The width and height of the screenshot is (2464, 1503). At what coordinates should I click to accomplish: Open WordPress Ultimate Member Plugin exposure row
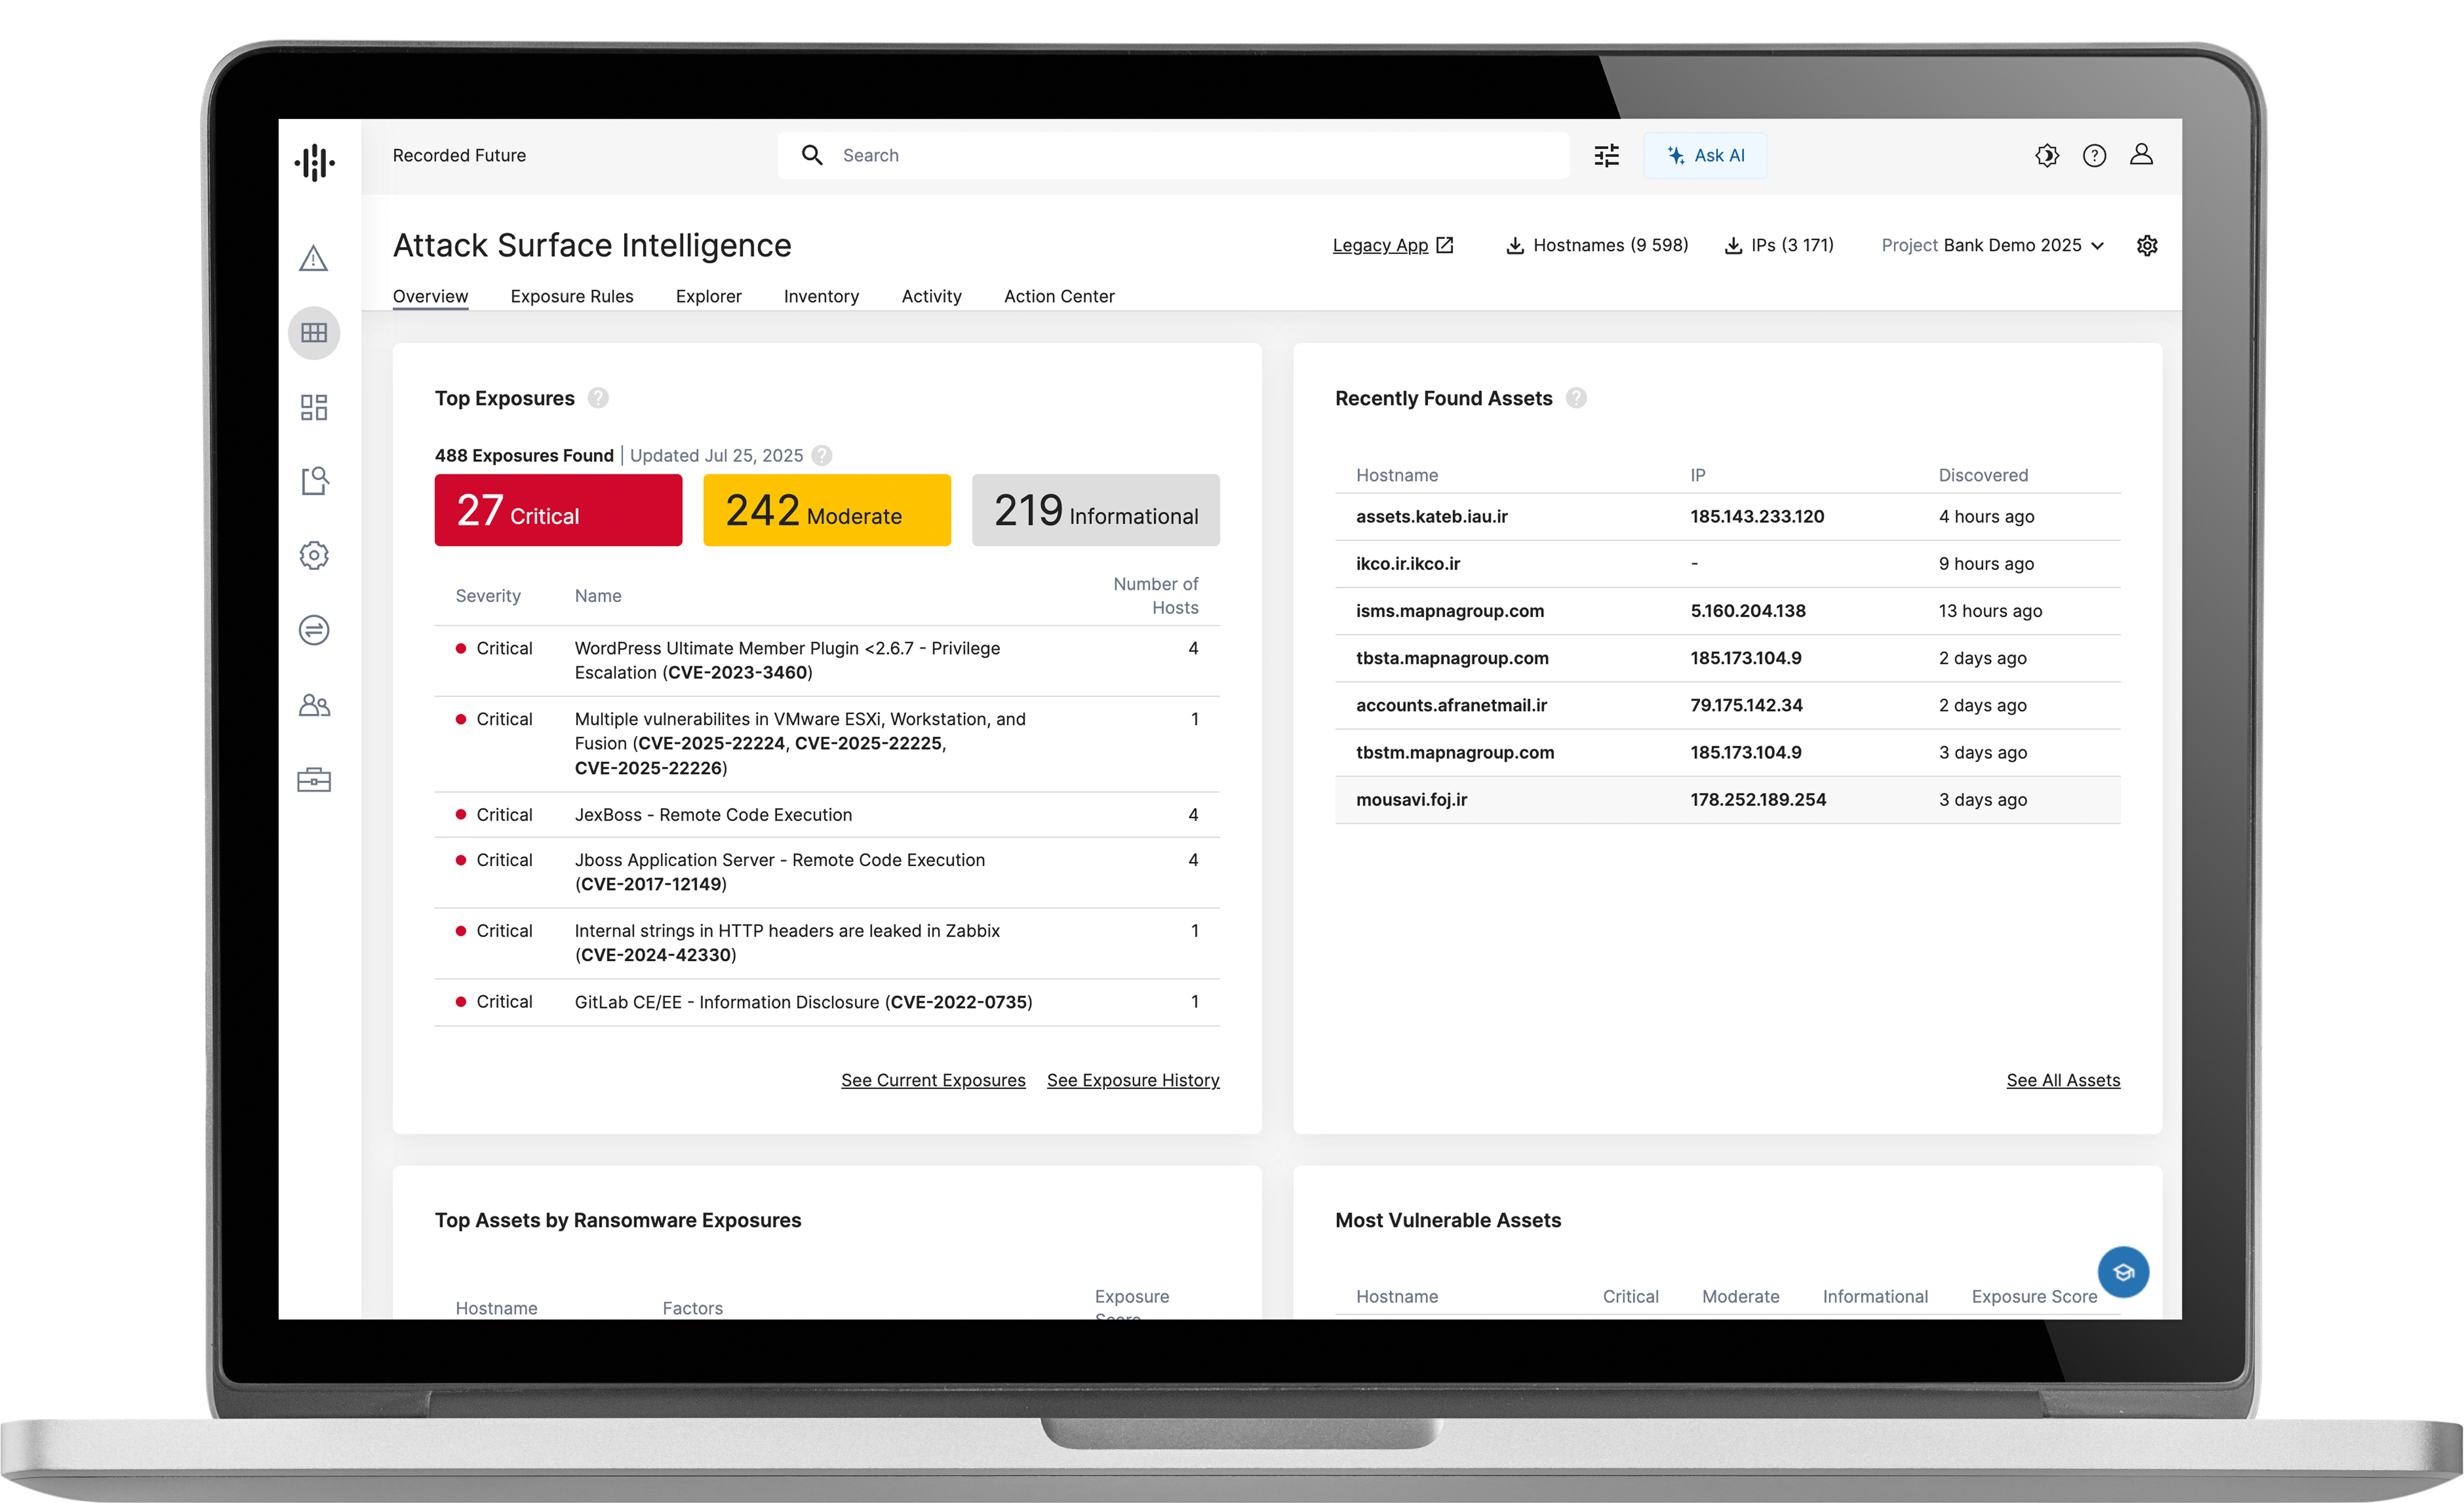click(827, 661)
